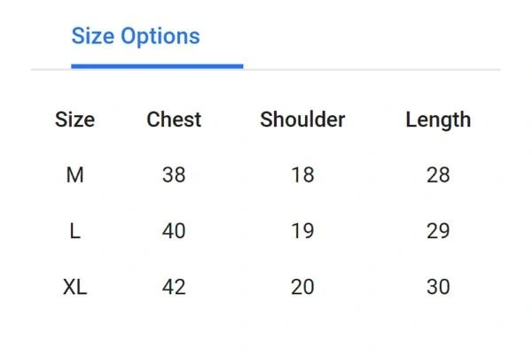Click shoulder value 20 for size XL
The image size is (532, 356).
(x=302, y=287)
